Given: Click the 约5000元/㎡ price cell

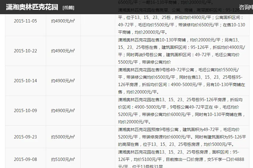Looking at the screenshot, I should [63, 137].
